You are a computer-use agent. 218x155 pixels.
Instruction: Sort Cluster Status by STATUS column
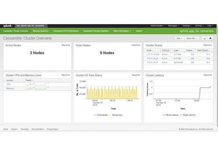click(167, 50)
